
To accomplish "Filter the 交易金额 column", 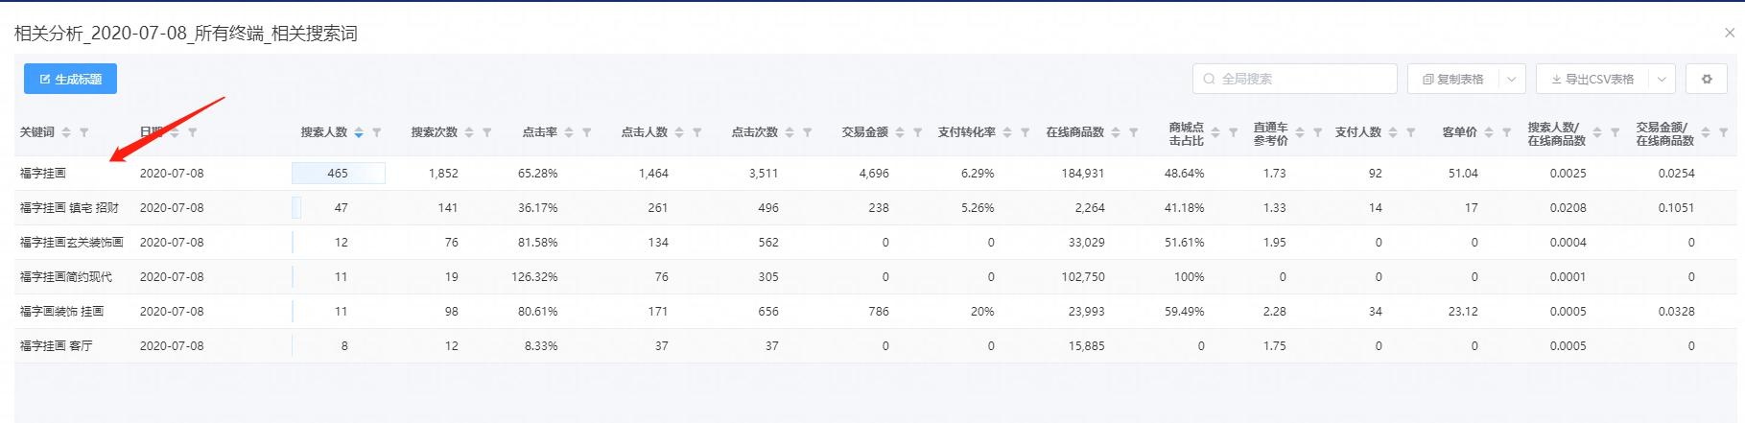I will point(918,132).
